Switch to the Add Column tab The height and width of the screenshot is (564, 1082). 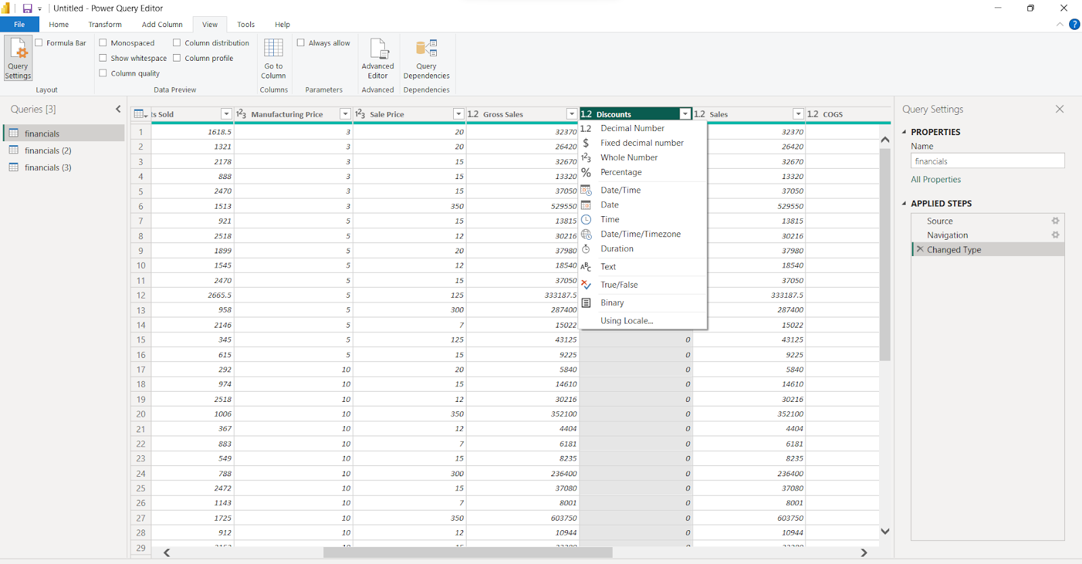pyautogui.click(x=162, y=24)
